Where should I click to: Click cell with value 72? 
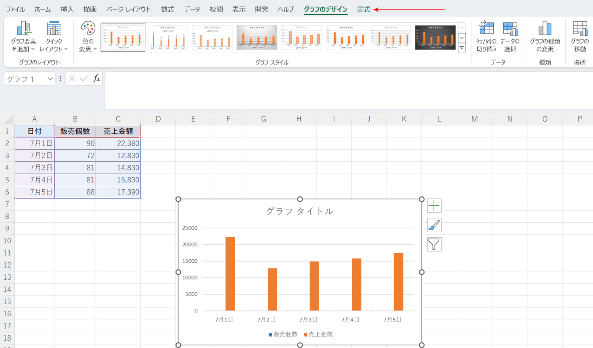pos(75,156)
